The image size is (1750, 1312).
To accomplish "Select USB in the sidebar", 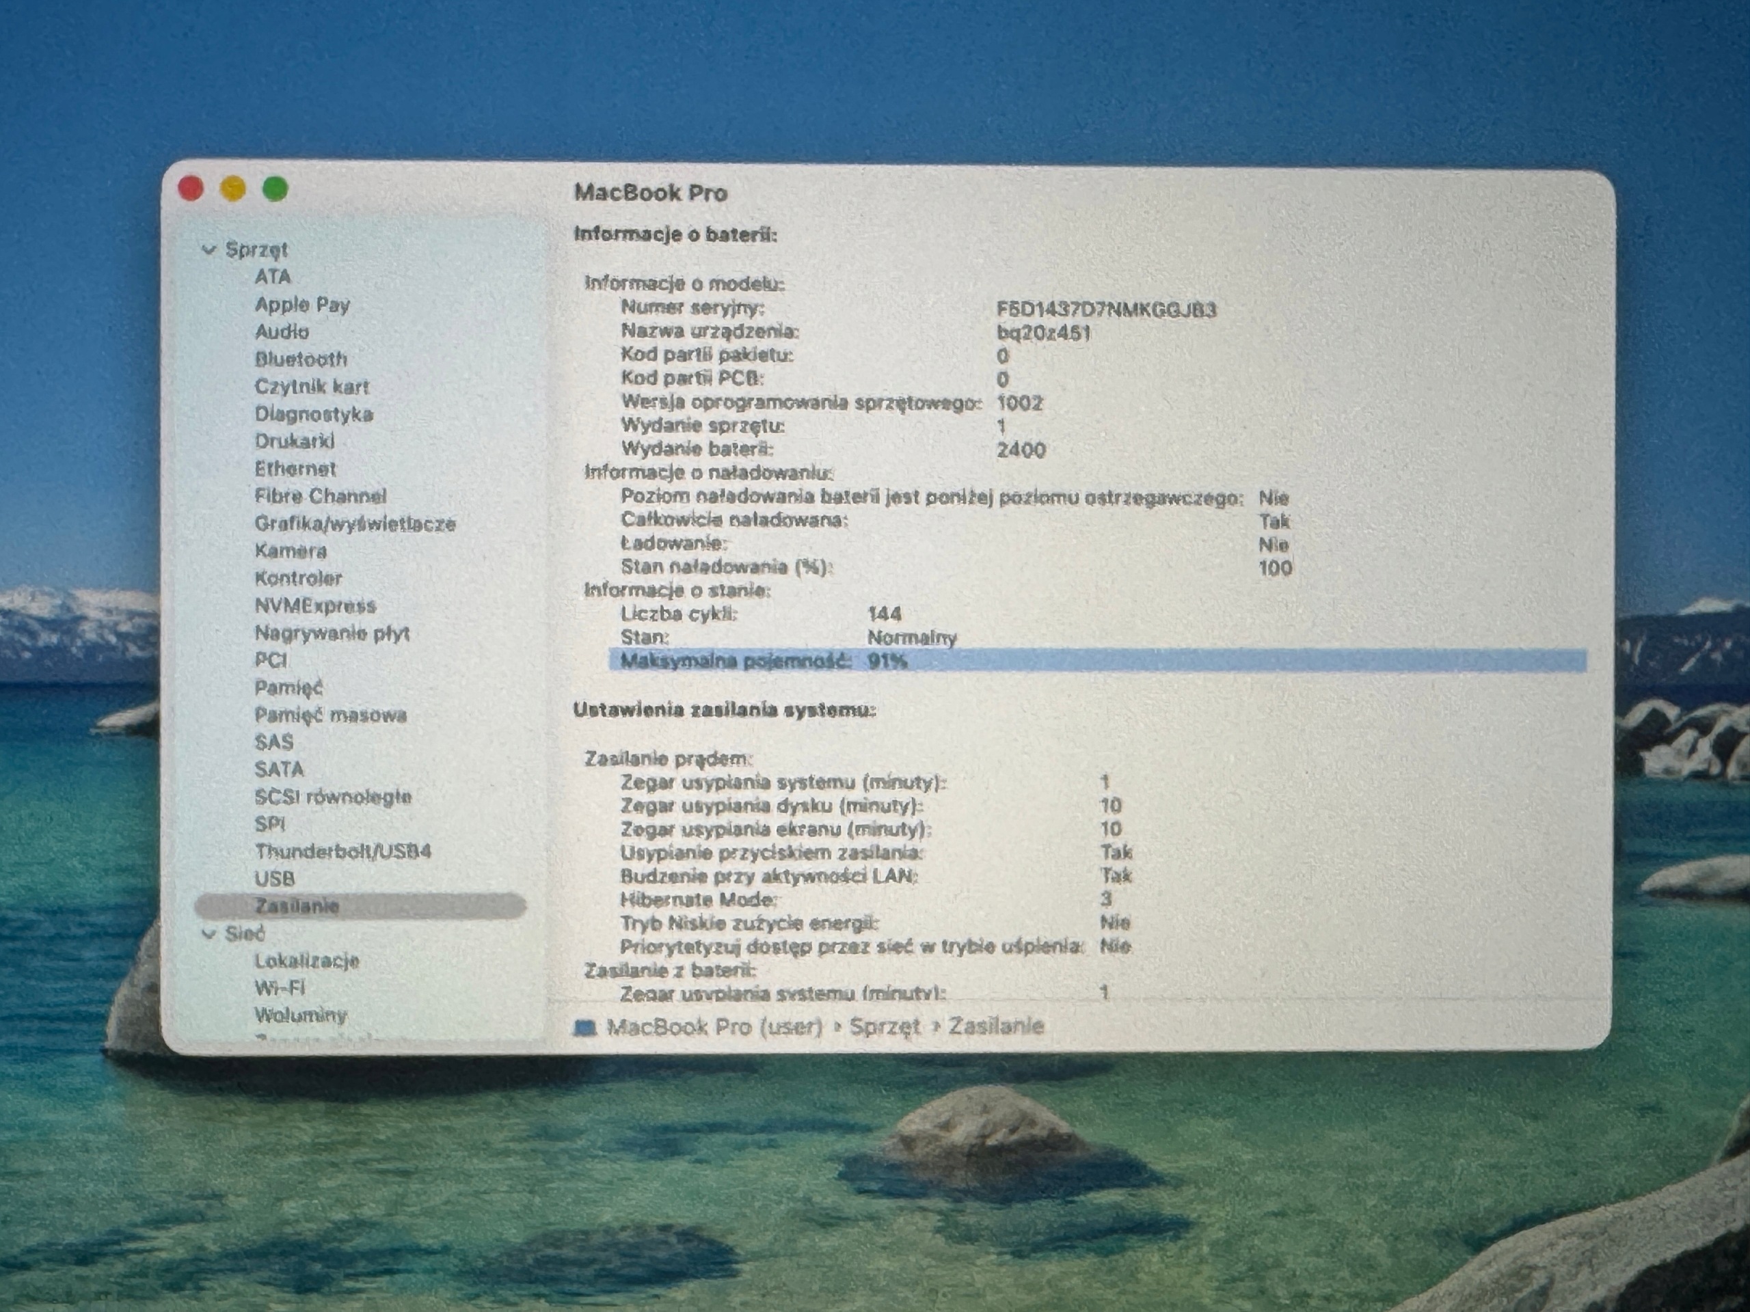I will 275,879.
